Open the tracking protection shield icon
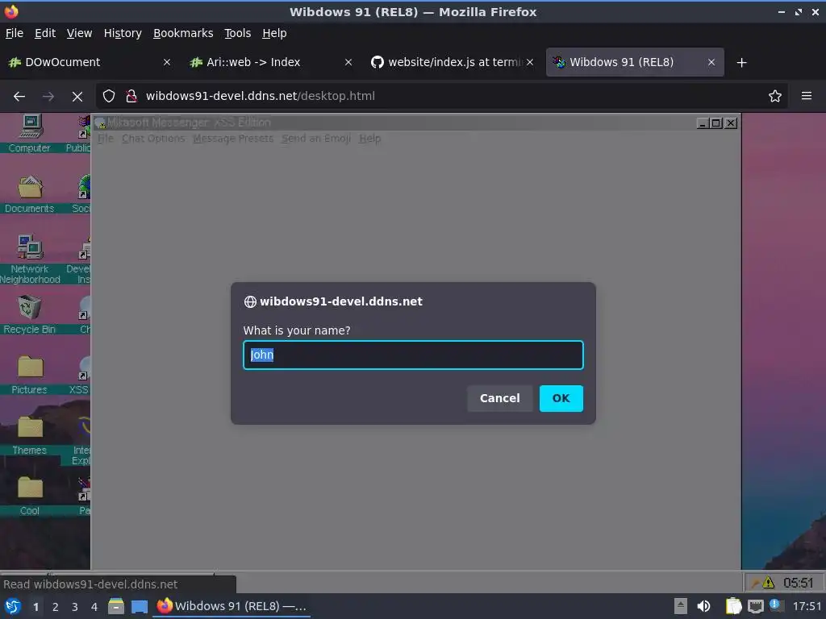Image resolution: width=826 pixels, height=619 pixels. click(109, 96)
